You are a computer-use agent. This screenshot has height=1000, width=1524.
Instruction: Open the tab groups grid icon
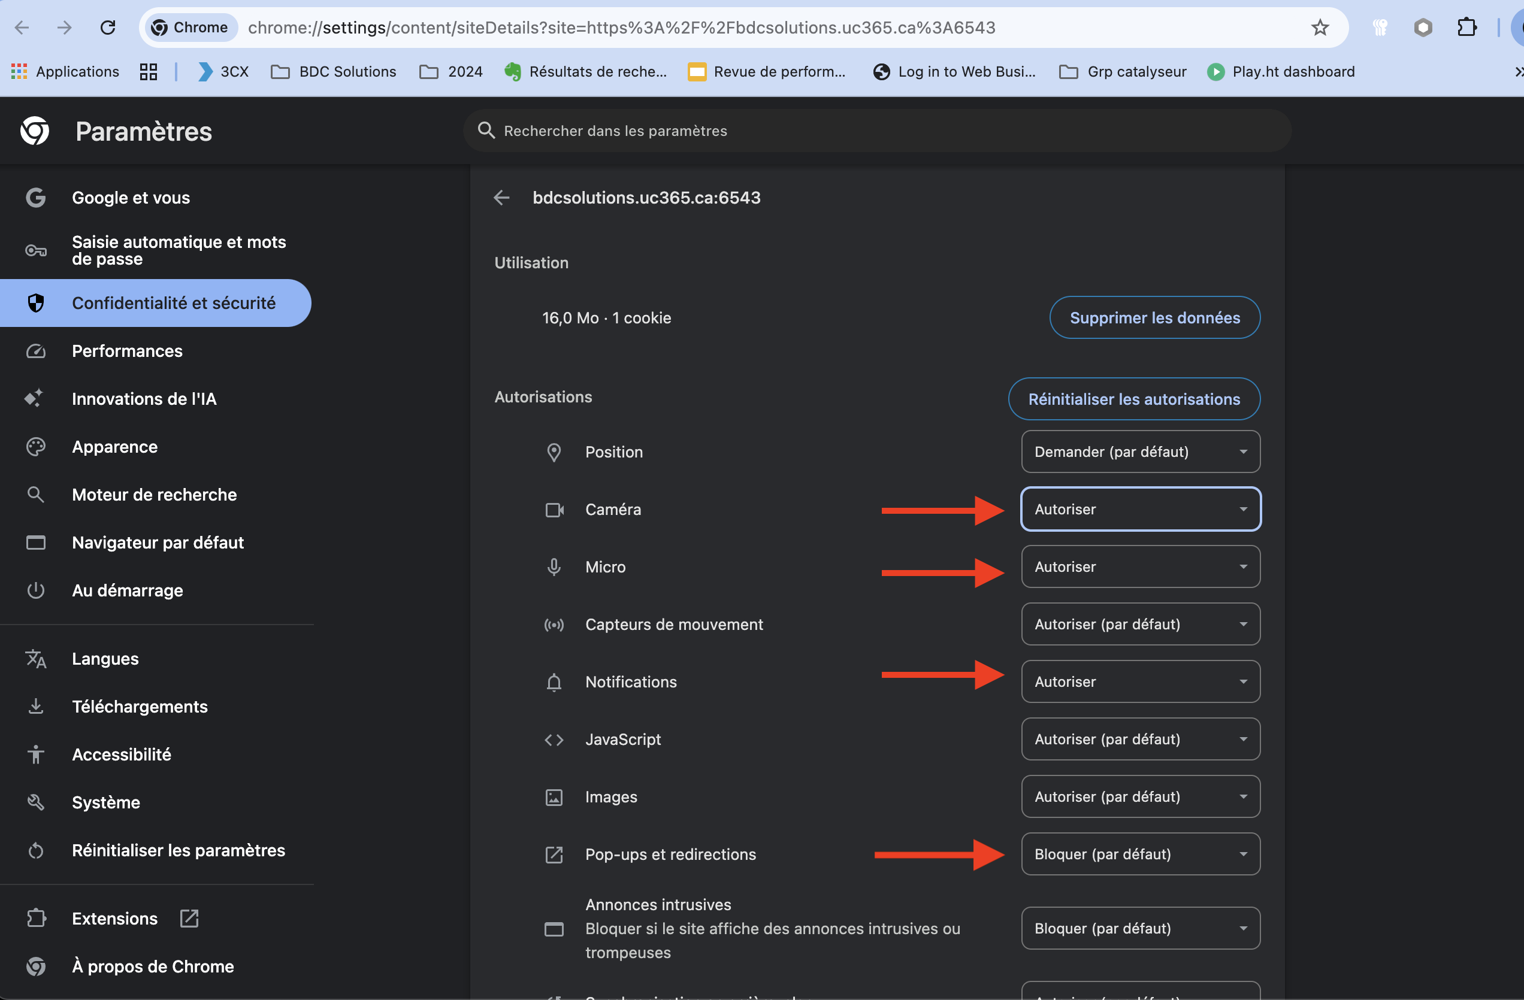tap(149, 72)
